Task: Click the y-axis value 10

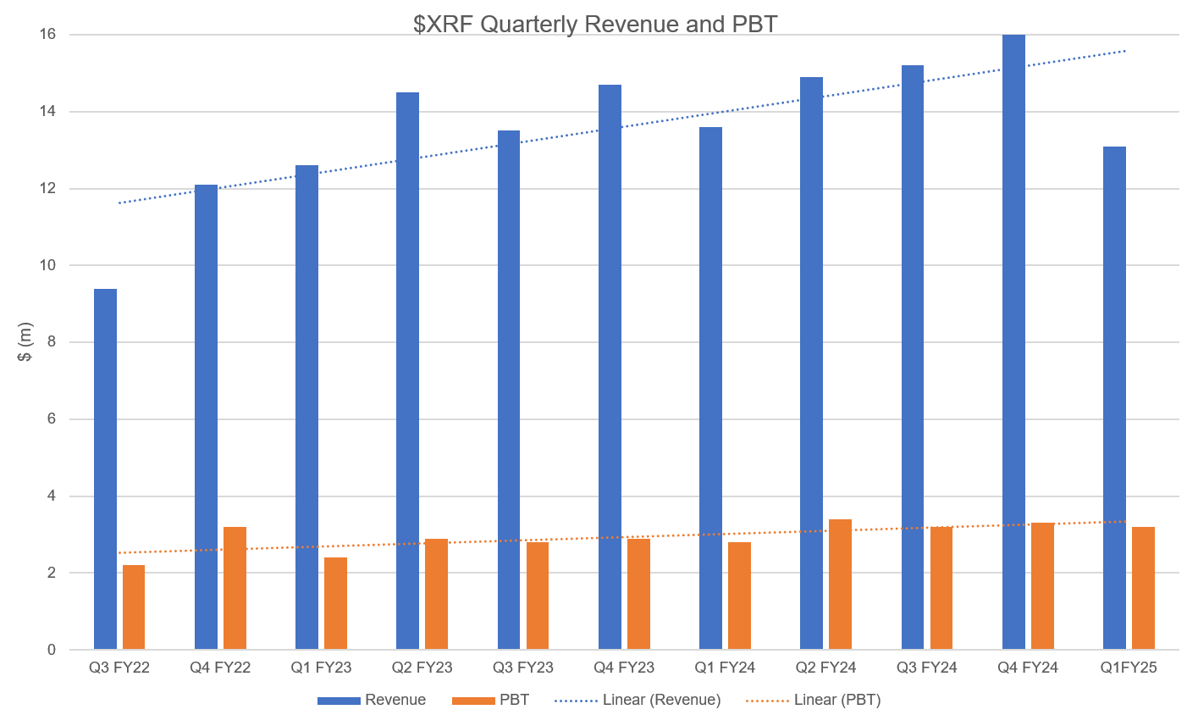Action: click(x=47, y=265)
